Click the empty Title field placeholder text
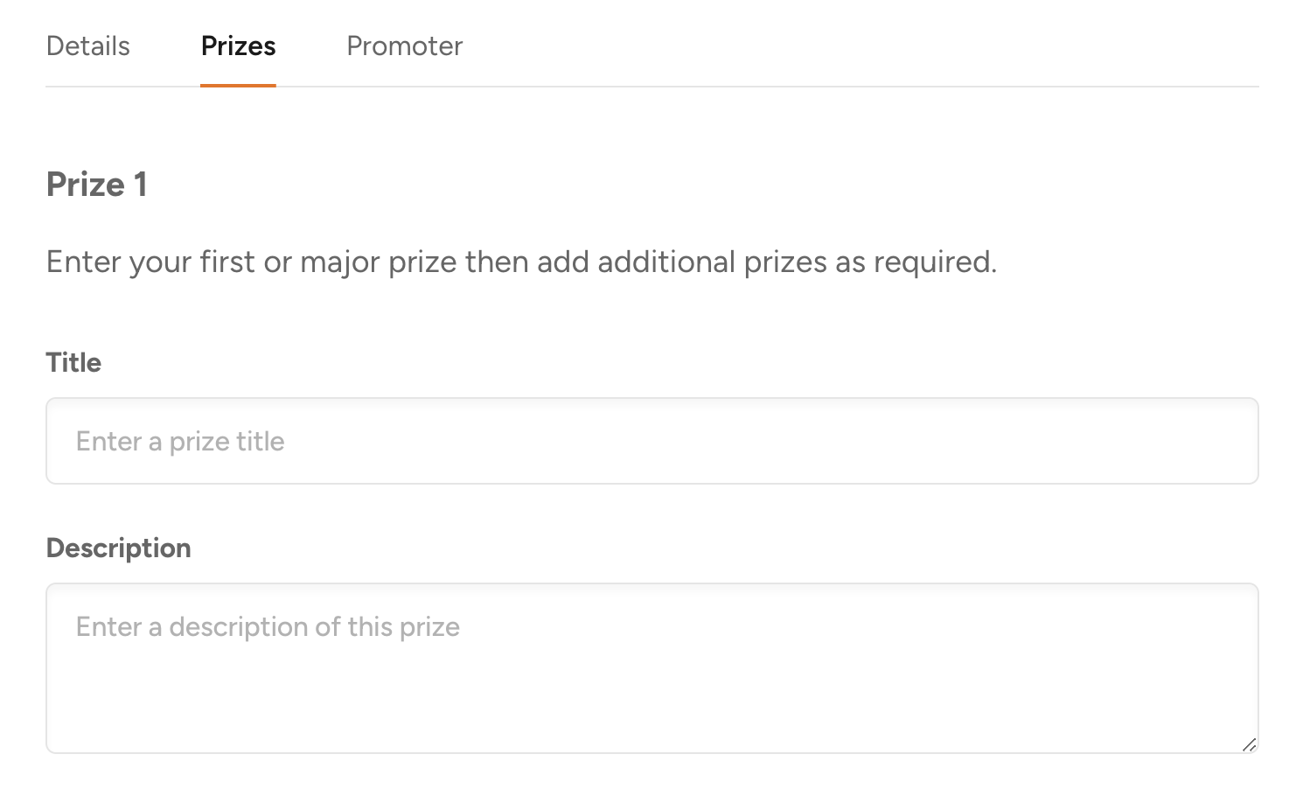The height and width of the screenshot is (789, 1303). click(180, 442)
